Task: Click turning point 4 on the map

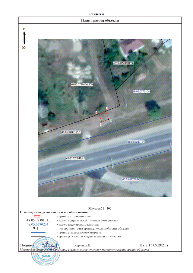Action: [102, 122]
